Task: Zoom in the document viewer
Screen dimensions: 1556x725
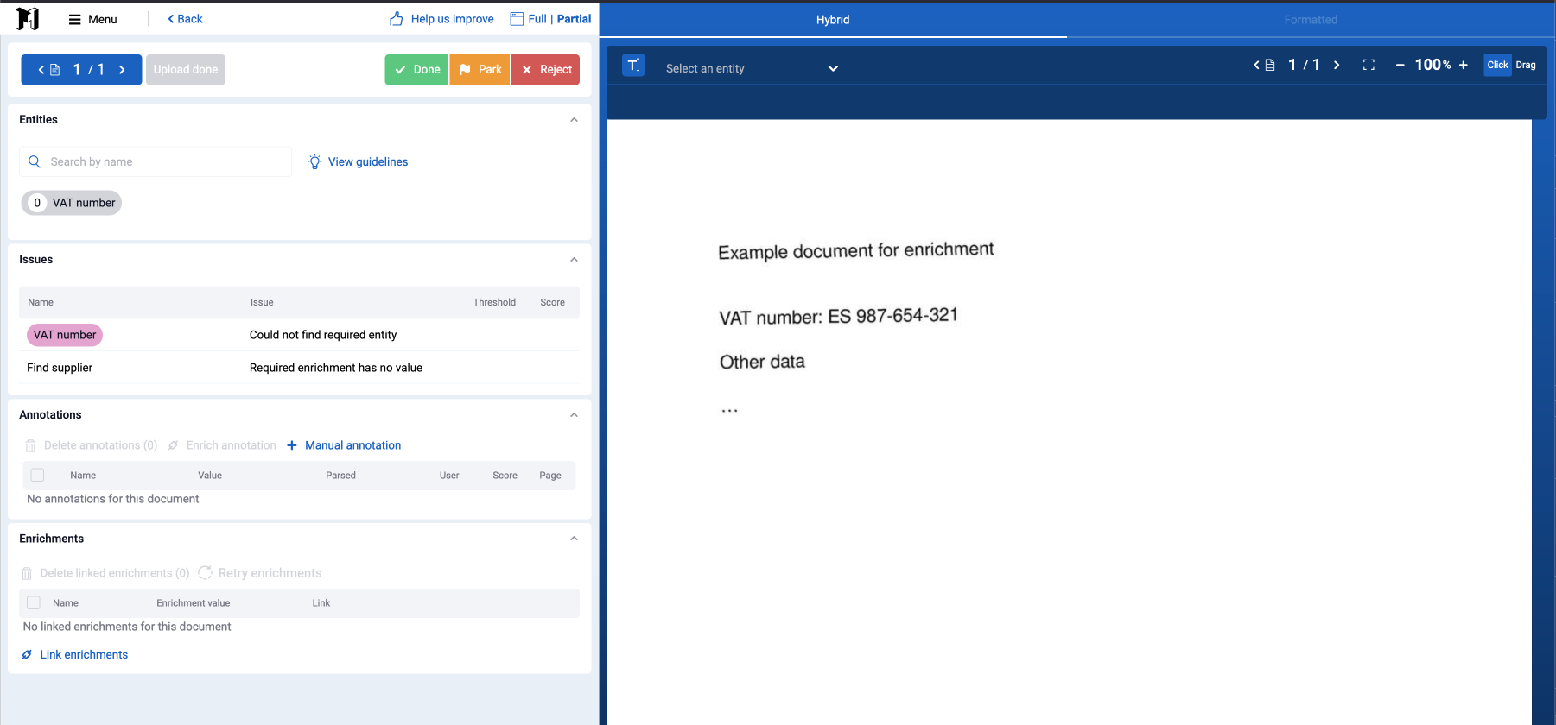Action: click(1464, 65)
